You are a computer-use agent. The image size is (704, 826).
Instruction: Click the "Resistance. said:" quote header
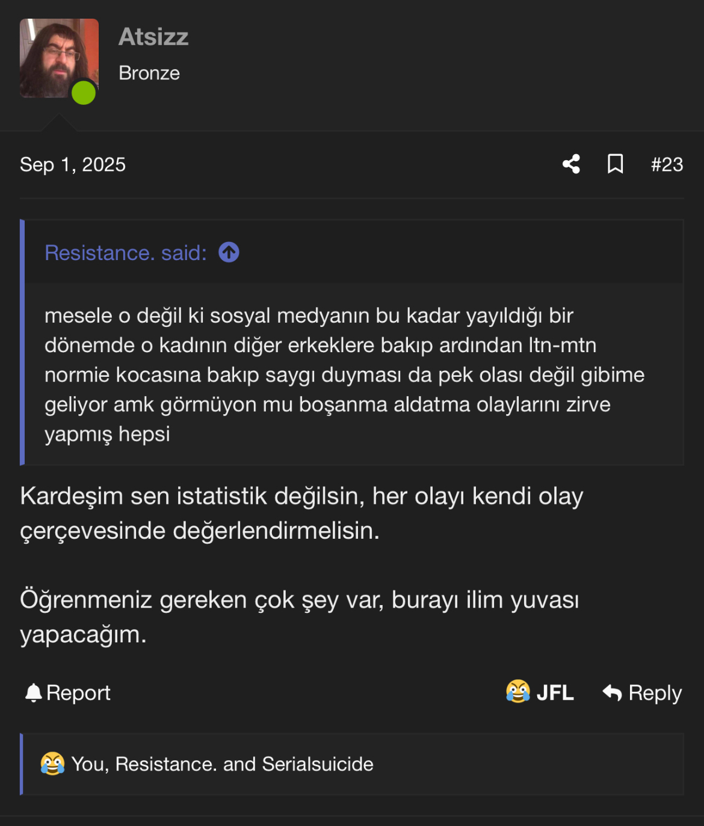coord(126,253)
